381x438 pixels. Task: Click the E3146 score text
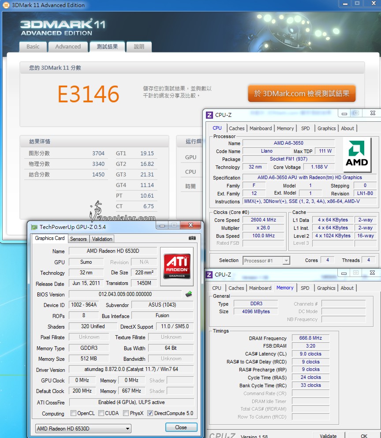[89, 94]
